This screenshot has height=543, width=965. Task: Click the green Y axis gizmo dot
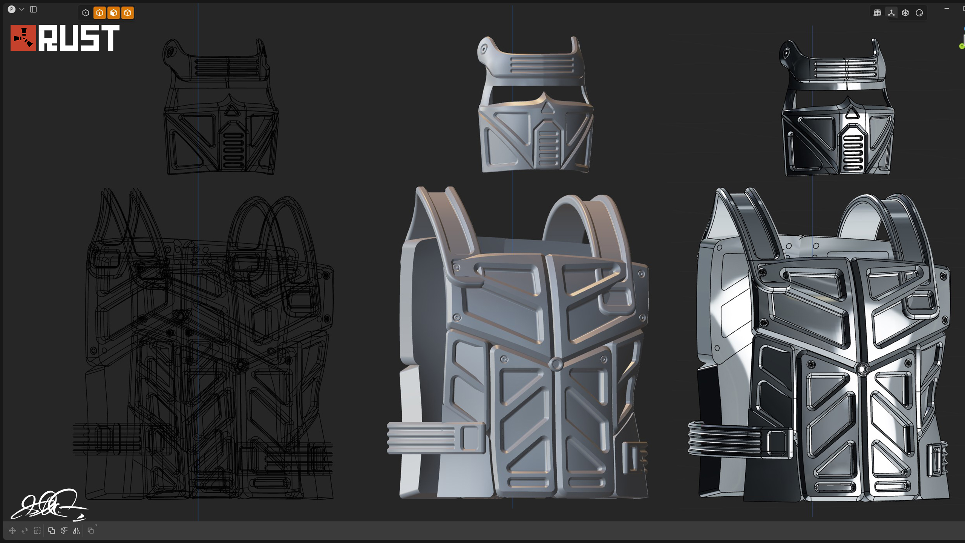(x=962, y=46)
